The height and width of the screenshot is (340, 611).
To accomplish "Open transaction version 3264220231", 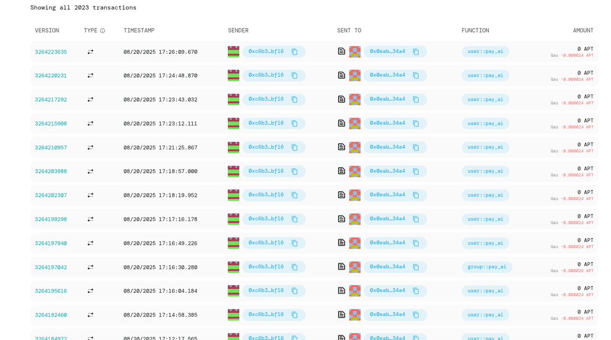I will coord(51,76).
